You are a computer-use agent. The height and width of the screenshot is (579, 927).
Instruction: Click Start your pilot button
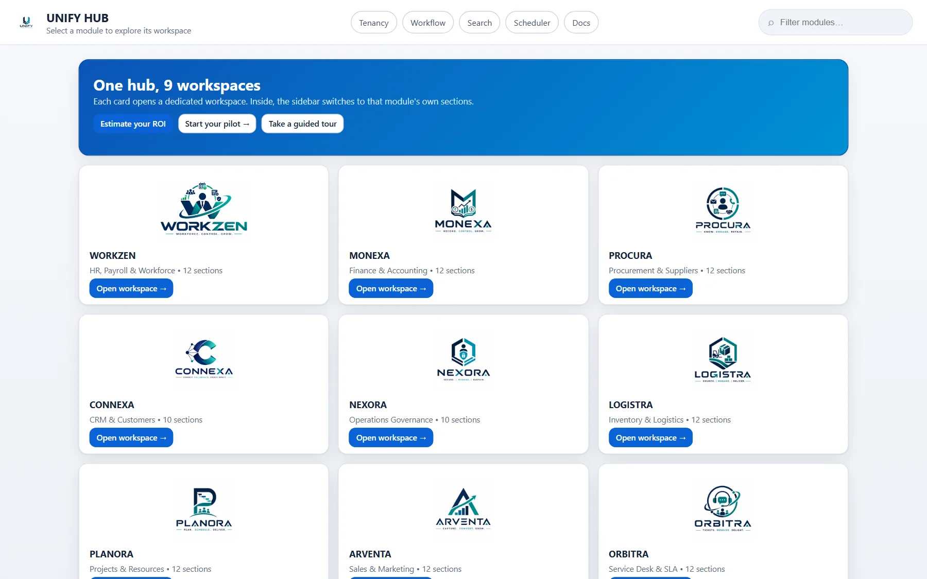coord(217,124)
